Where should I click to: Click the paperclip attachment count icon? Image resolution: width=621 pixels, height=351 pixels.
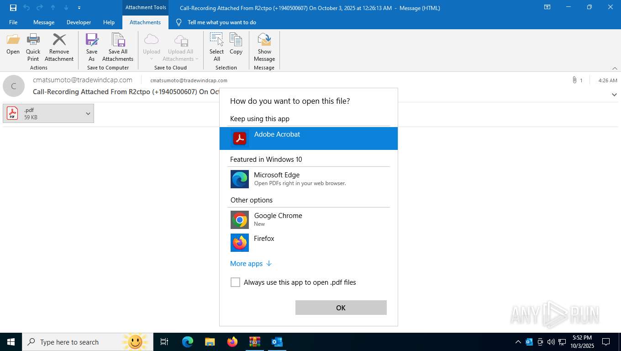click(x=574, y=80)
